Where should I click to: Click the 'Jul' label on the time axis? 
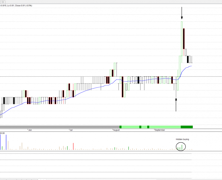[71, 130]
